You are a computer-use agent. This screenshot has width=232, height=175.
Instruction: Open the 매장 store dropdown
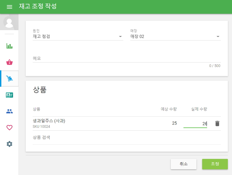point(218,36)
